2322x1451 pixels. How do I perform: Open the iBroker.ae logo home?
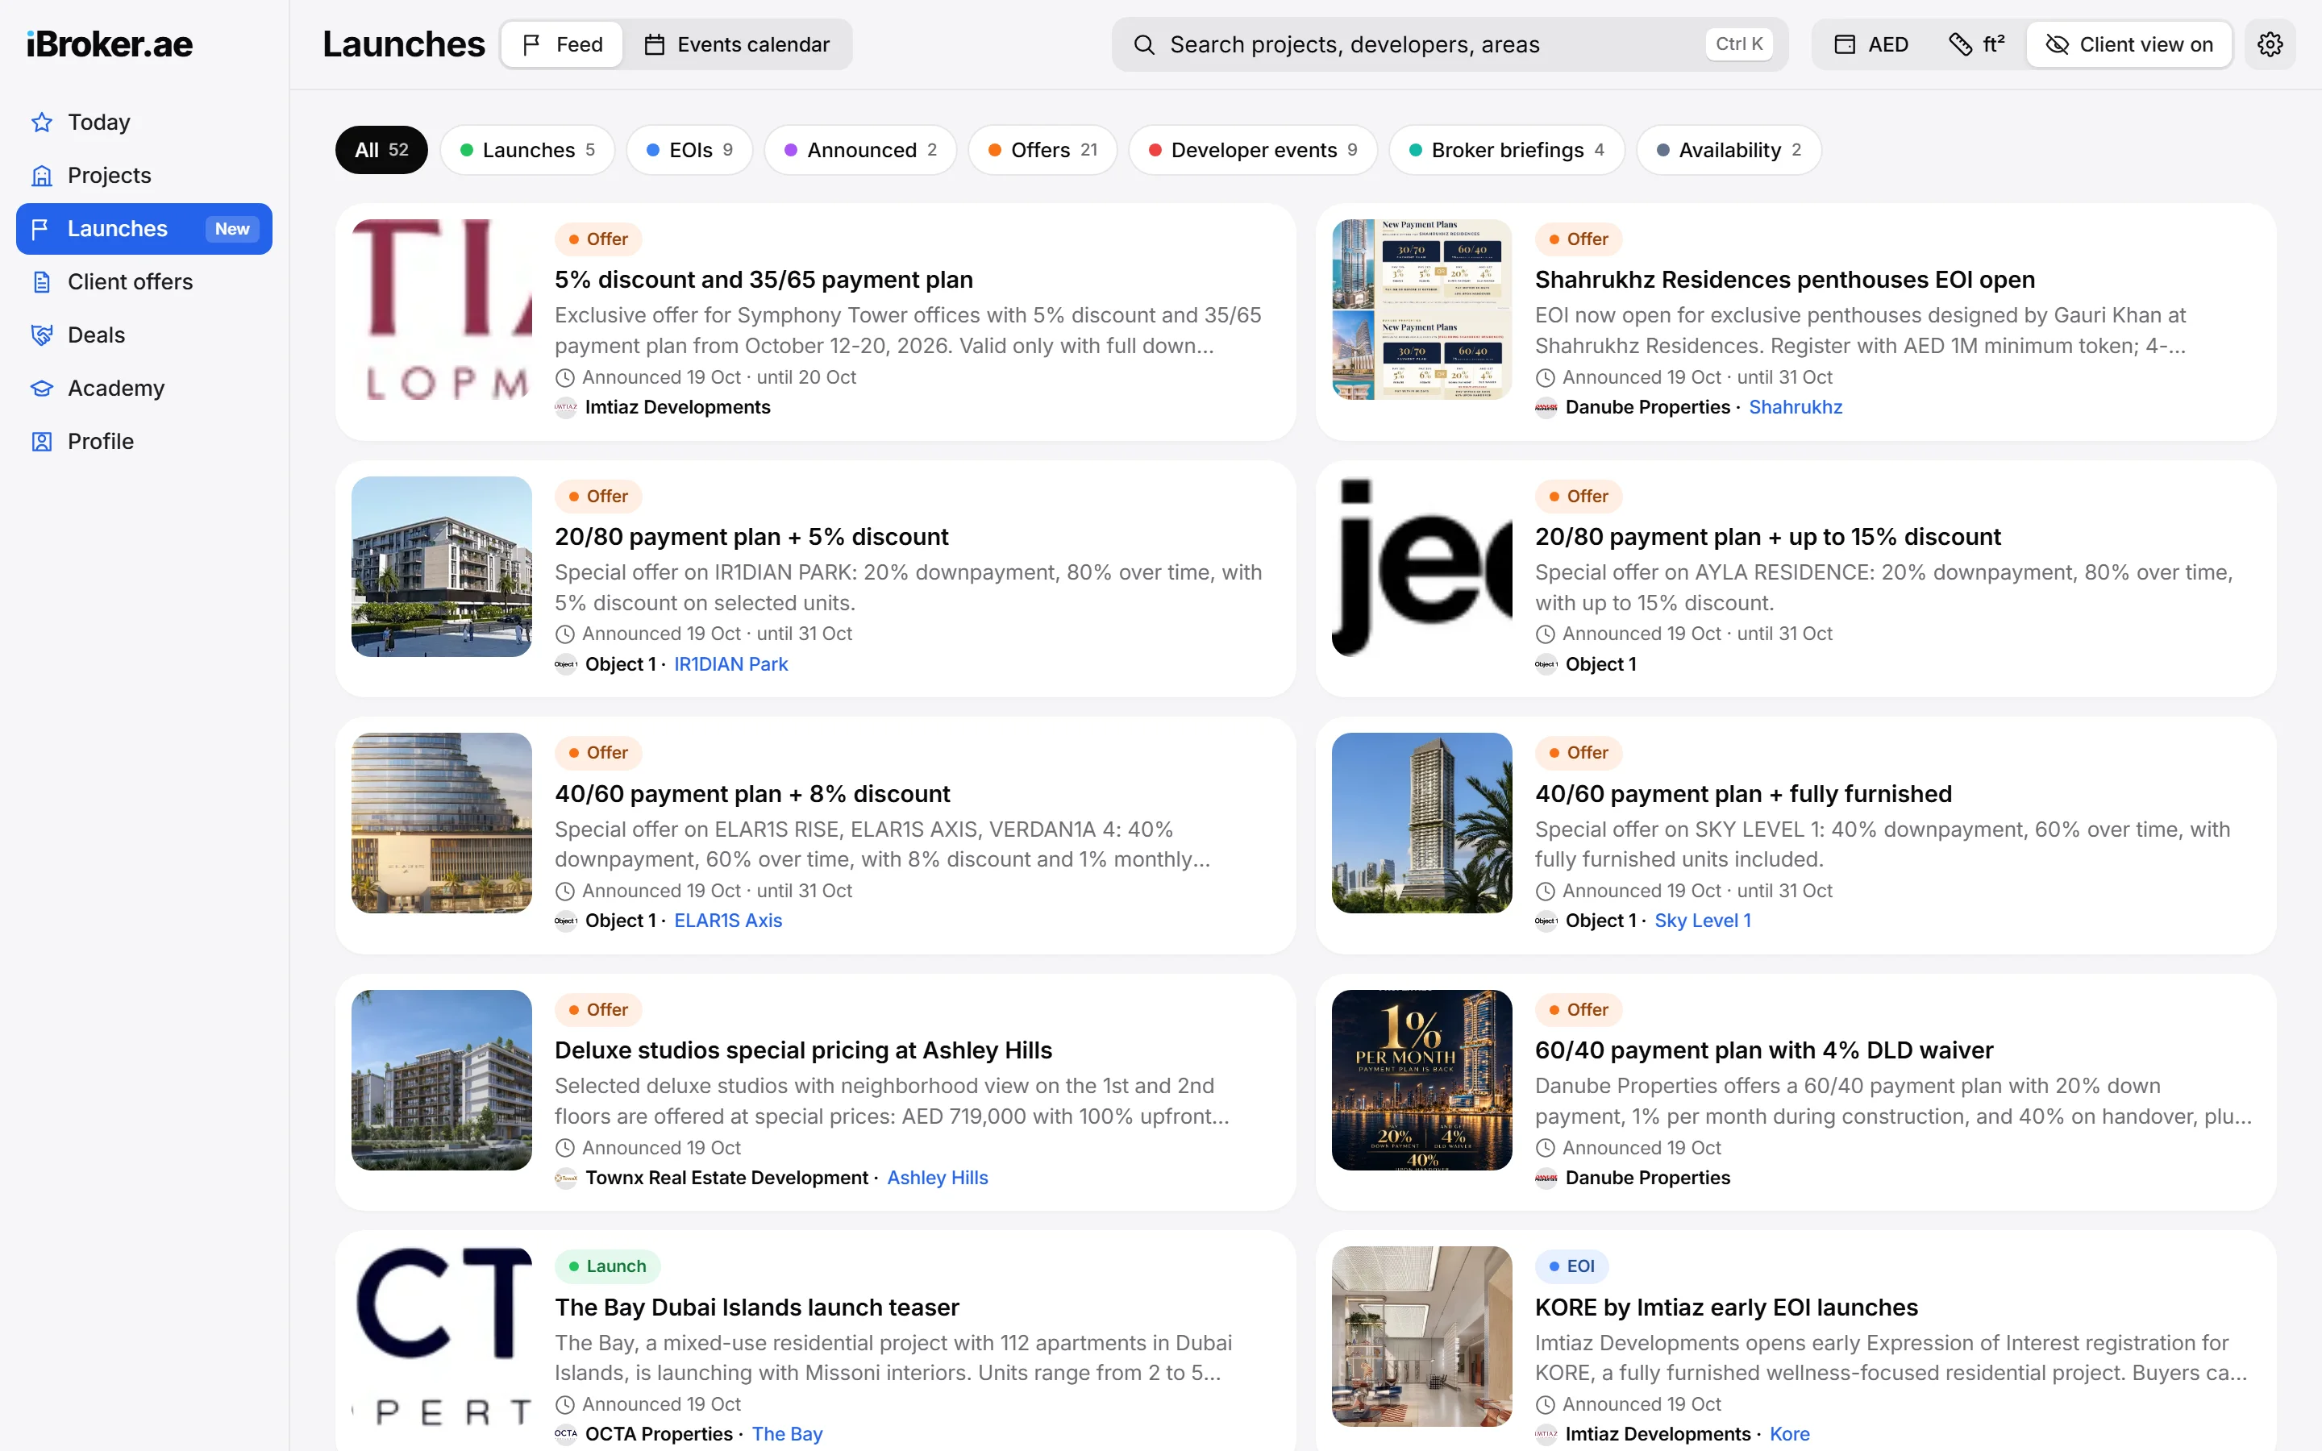pos(110,44)
